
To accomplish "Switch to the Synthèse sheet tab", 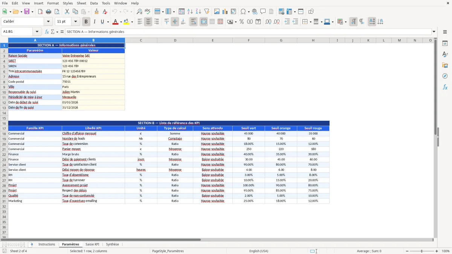I will (112, 244).
